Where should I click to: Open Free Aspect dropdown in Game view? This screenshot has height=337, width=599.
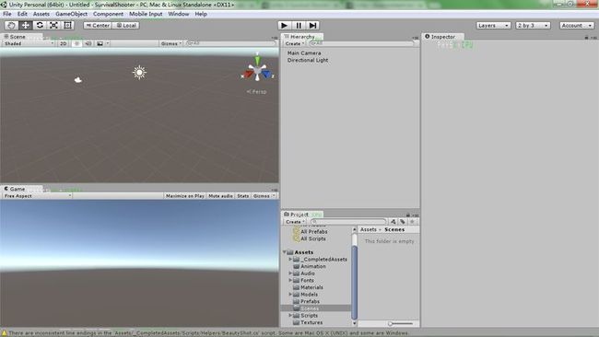pyautogui.click(x=37, y=196)
